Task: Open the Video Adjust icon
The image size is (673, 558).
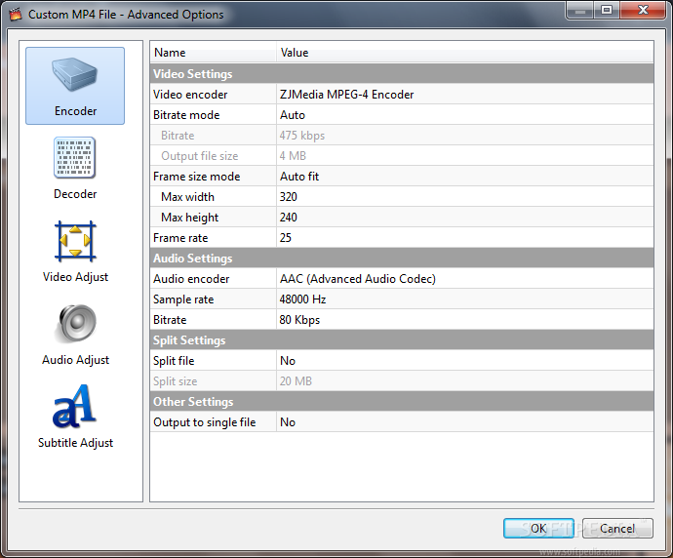Action: (75, 241)
